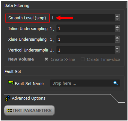This screenshot has height=121, width=128.
Task: Click the fault set icon beside Fault Set Name
Action: pyautogui.click(x=11, y=82)
